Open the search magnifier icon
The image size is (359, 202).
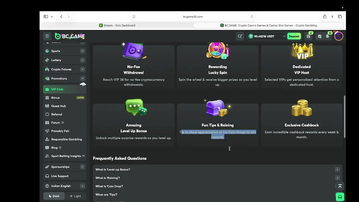click(240, 36)
